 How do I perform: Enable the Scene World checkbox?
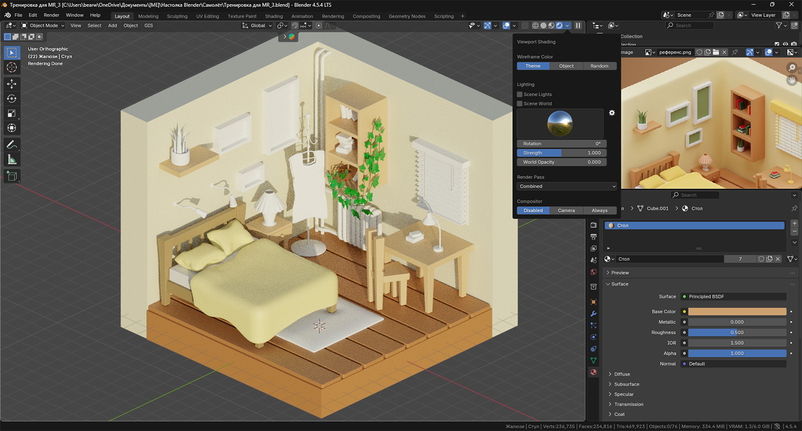click(520, 104)
